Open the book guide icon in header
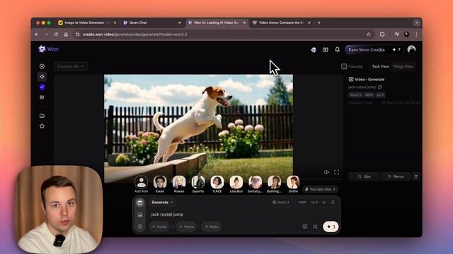The image size is (453, 254). pos(326,49)
